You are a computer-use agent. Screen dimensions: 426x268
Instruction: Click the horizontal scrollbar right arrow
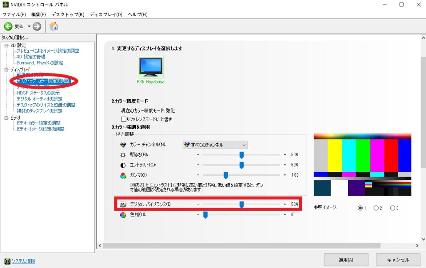pyautogui.click(x=417, y=246)
